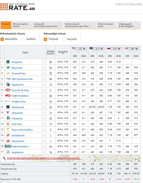
Task: Click the timestamp 13:49:19 at top
Action: (x=119, y=4)
